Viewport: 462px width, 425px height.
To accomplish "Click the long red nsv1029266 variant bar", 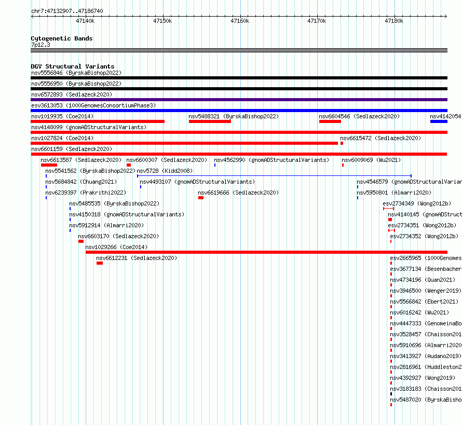I will coord(266,252).
